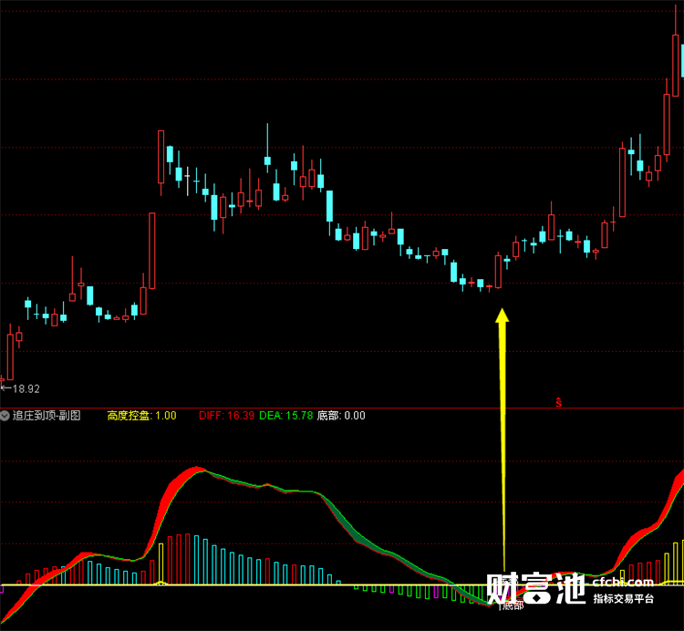Click the 追庄到顶-副图 indicator name
684x631 pixels.
coord(47,416)
